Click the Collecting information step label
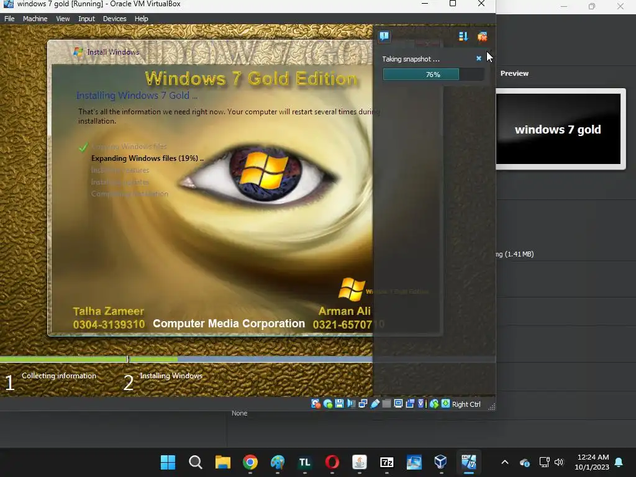 point(59,376)
